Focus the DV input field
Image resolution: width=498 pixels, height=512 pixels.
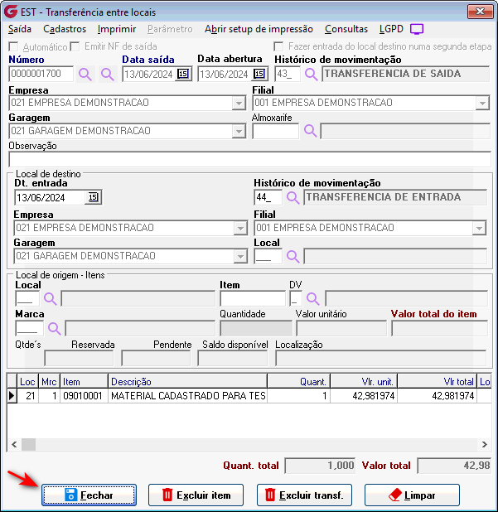(x=296, y=298)
